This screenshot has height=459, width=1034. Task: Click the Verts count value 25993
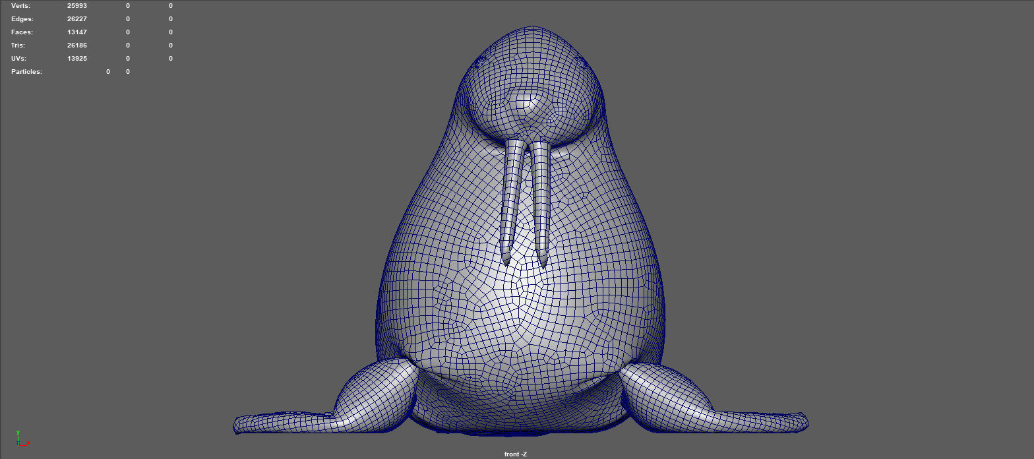tap(76, 5)
